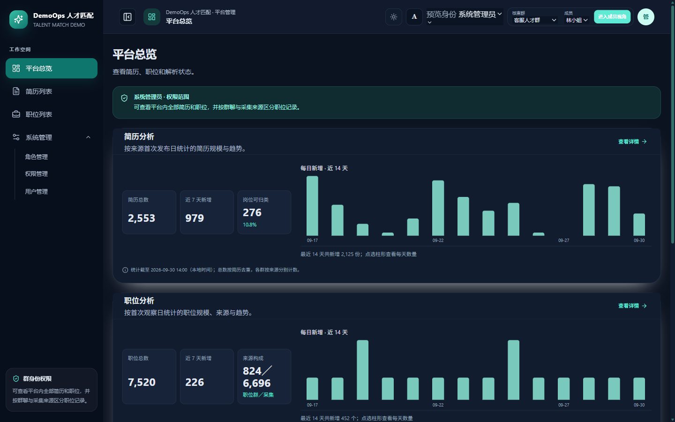The height and width of the screenshot is (422, 675).
Task: Click the 进入成员视角 button
Action: (x=612, y=17)
